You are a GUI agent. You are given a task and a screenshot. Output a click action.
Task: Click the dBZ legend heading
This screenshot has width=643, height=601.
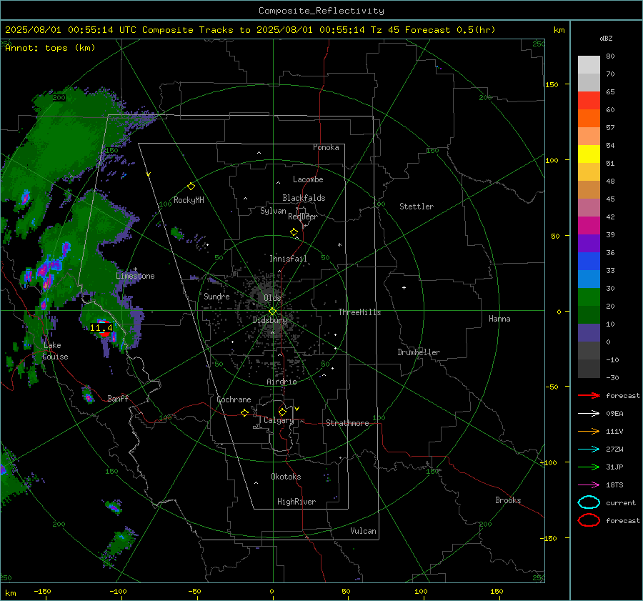click(x=606, y=38)
